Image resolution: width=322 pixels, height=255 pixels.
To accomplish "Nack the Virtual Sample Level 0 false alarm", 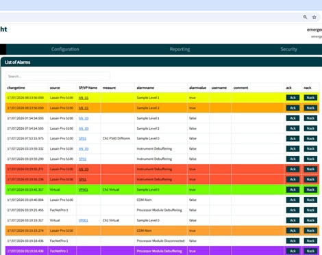I will 310,220.
